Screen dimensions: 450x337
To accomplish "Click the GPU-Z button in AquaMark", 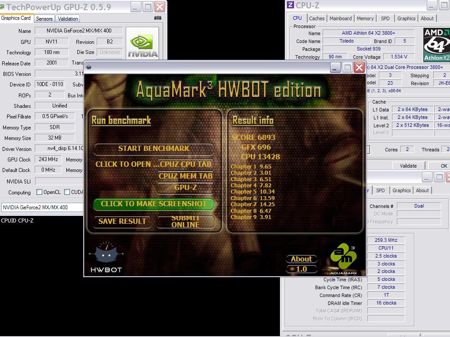I will pos(186,188).
